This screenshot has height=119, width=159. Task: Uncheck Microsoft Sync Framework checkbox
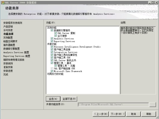point(52,71)
